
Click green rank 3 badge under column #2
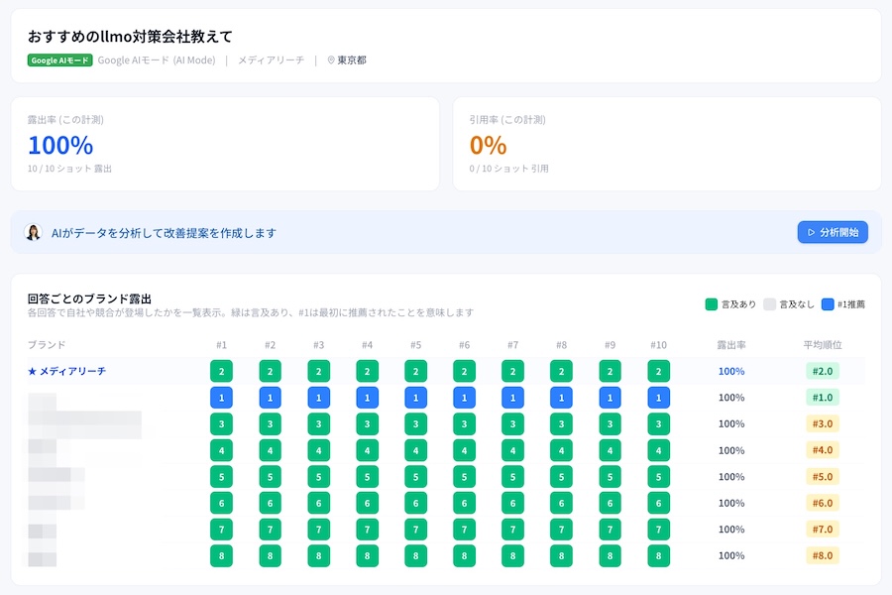pyautogui.click(x=271, y=423)
